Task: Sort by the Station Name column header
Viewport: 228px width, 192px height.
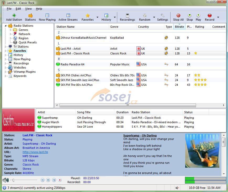Action: tap(82, 27)
